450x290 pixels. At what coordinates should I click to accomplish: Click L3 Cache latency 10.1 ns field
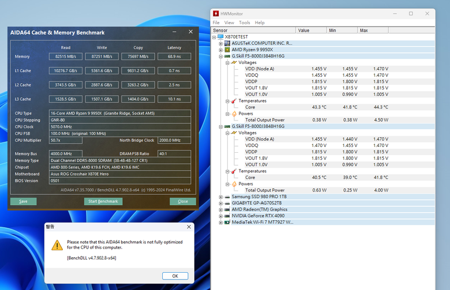174,99
